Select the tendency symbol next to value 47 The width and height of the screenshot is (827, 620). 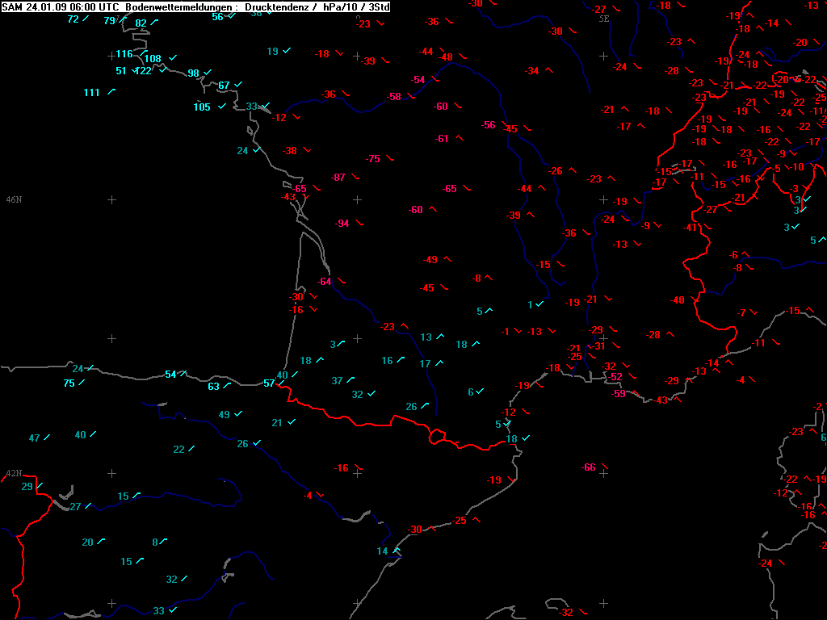(48, 438)
